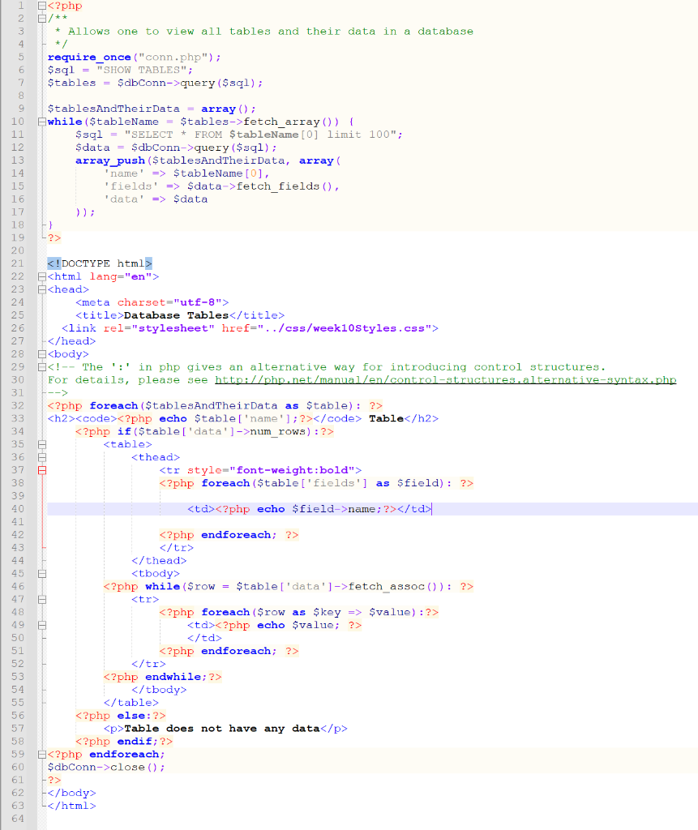Collapse the thead element fold
The width and height of the screenshot is (698, 830).
click(42, 457)
